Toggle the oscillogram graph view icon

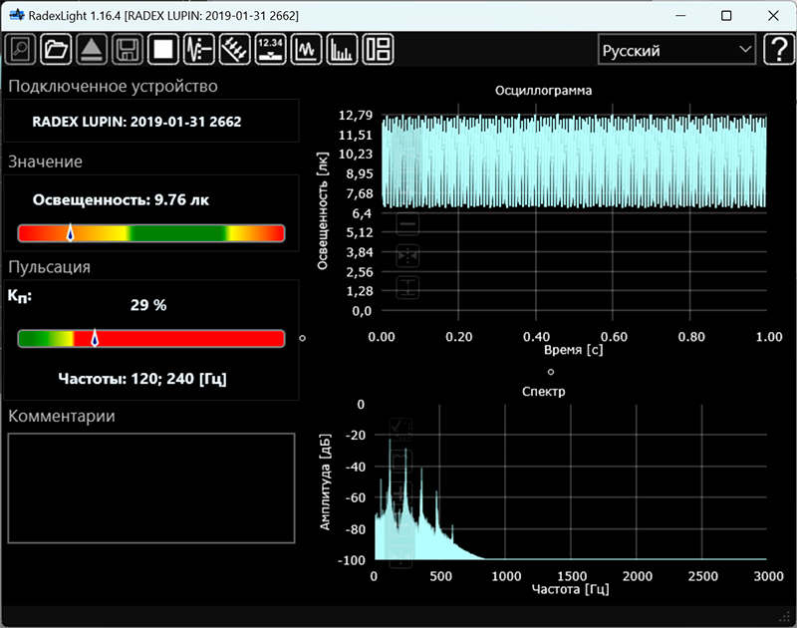pyautogui.click(x=307, y=49)
